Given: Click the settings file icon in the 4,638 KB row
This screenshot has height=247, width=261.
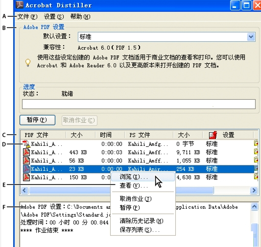Looking at the screenshot, I should [x=256, y=177].
